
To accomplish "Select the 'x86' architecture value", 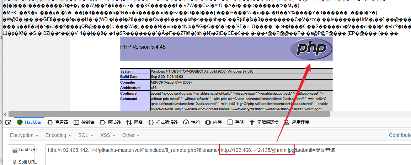I will (x=153, y=88).
